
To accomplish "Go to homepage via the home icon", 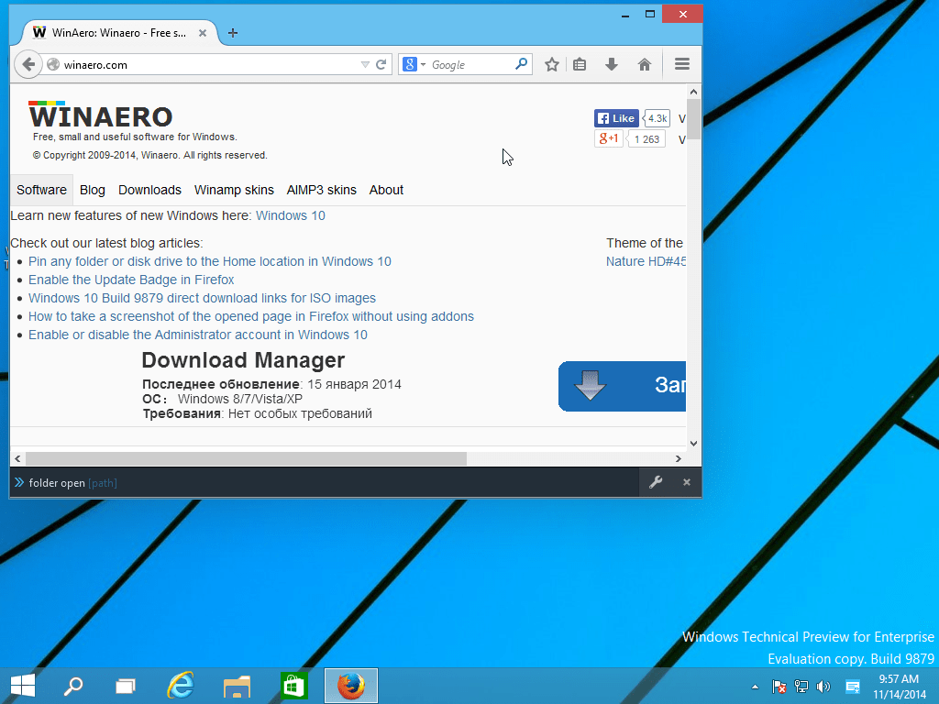I will [645, 64].
